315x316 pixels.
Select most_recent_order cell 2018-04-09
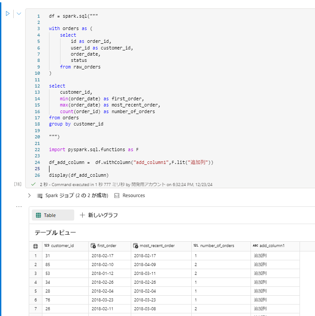point(161,265)
